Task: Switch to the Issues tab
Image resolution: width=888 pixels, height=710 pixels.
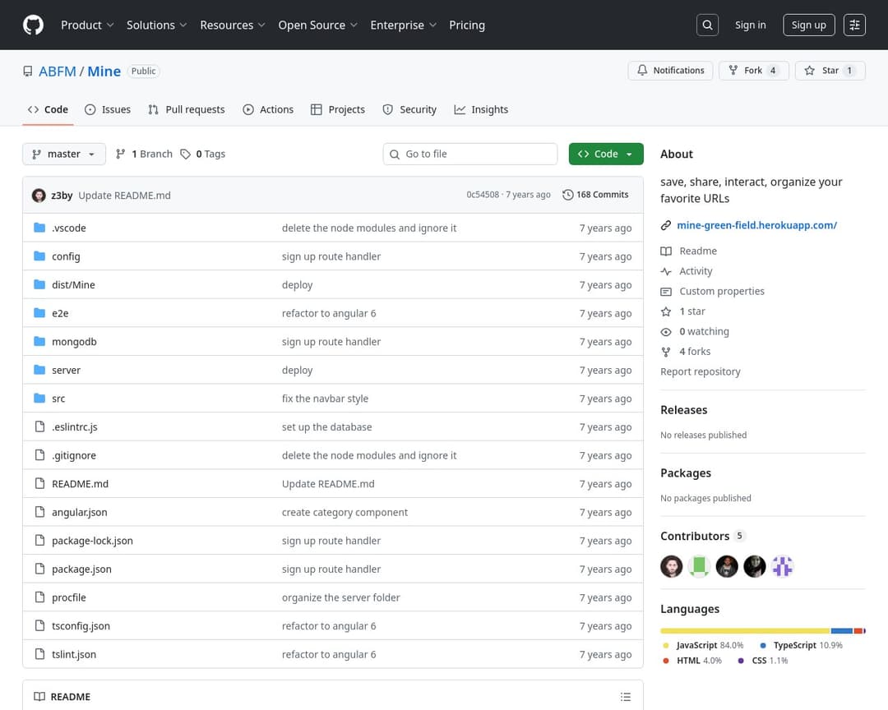Action: [x=108, y=109]
